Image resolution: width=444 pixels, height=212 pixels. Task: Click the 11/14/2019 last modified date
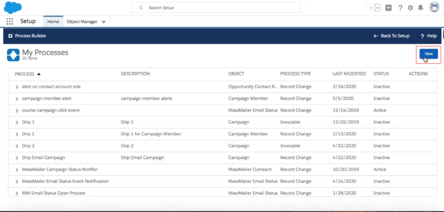pos(346,110)
